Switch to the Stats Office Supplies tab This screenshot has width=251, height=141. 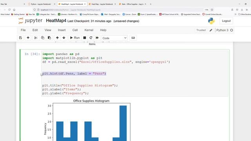[133, 4]
